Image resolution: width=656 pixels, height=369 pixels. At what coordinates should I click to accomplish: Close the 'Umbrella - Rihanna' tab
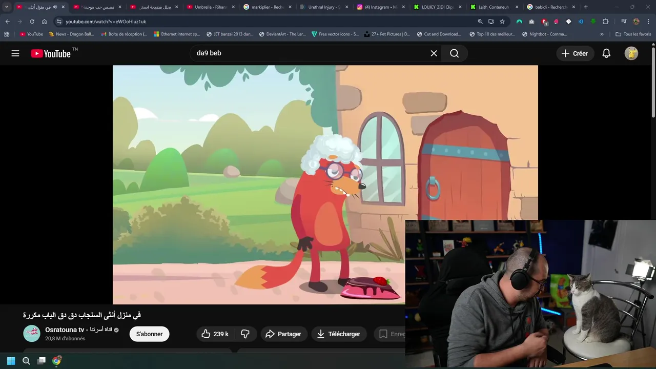[233, 7]
